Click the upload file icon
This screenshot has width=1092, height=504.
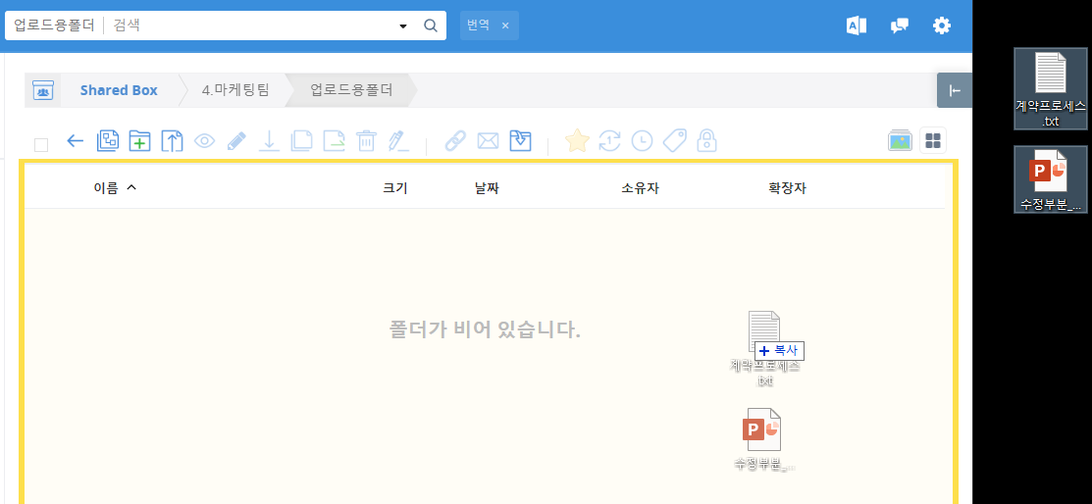pos(172,141)
